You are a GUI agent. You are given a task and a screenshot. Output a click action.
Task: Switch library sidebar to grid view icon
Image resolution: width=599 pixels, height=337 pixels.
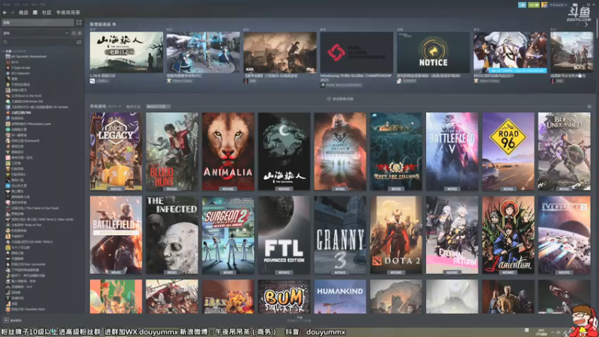(x=79, y=22)
